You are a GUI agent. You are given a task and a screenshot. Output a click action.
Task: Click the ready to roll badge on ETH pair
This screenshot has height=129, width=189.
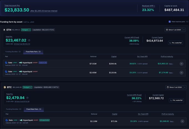tap(43, 63)
